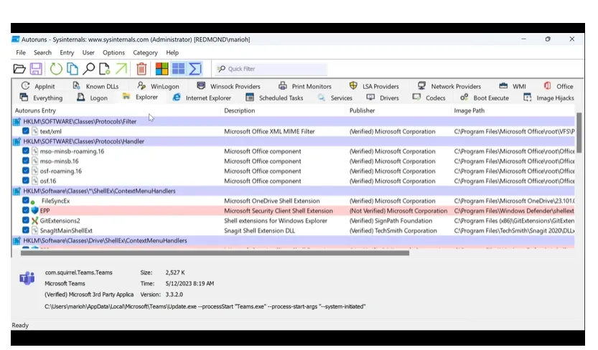Image resolution: width=598 pixels, height=350 pixels.
Task: Switch to the Image Hijacks tab
Action: [x=548, y=98]
